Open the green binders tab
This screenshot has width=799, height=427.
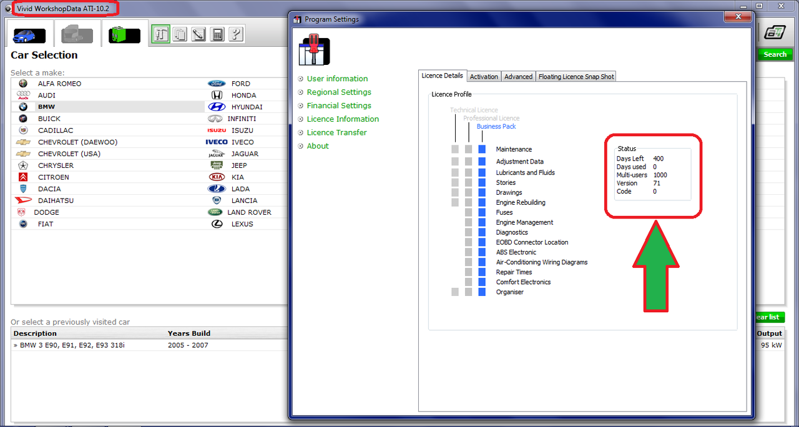click(125, 34)
